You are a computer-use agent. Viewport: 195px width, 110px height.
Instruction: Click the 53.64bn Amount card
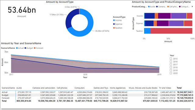coord(22,12)
